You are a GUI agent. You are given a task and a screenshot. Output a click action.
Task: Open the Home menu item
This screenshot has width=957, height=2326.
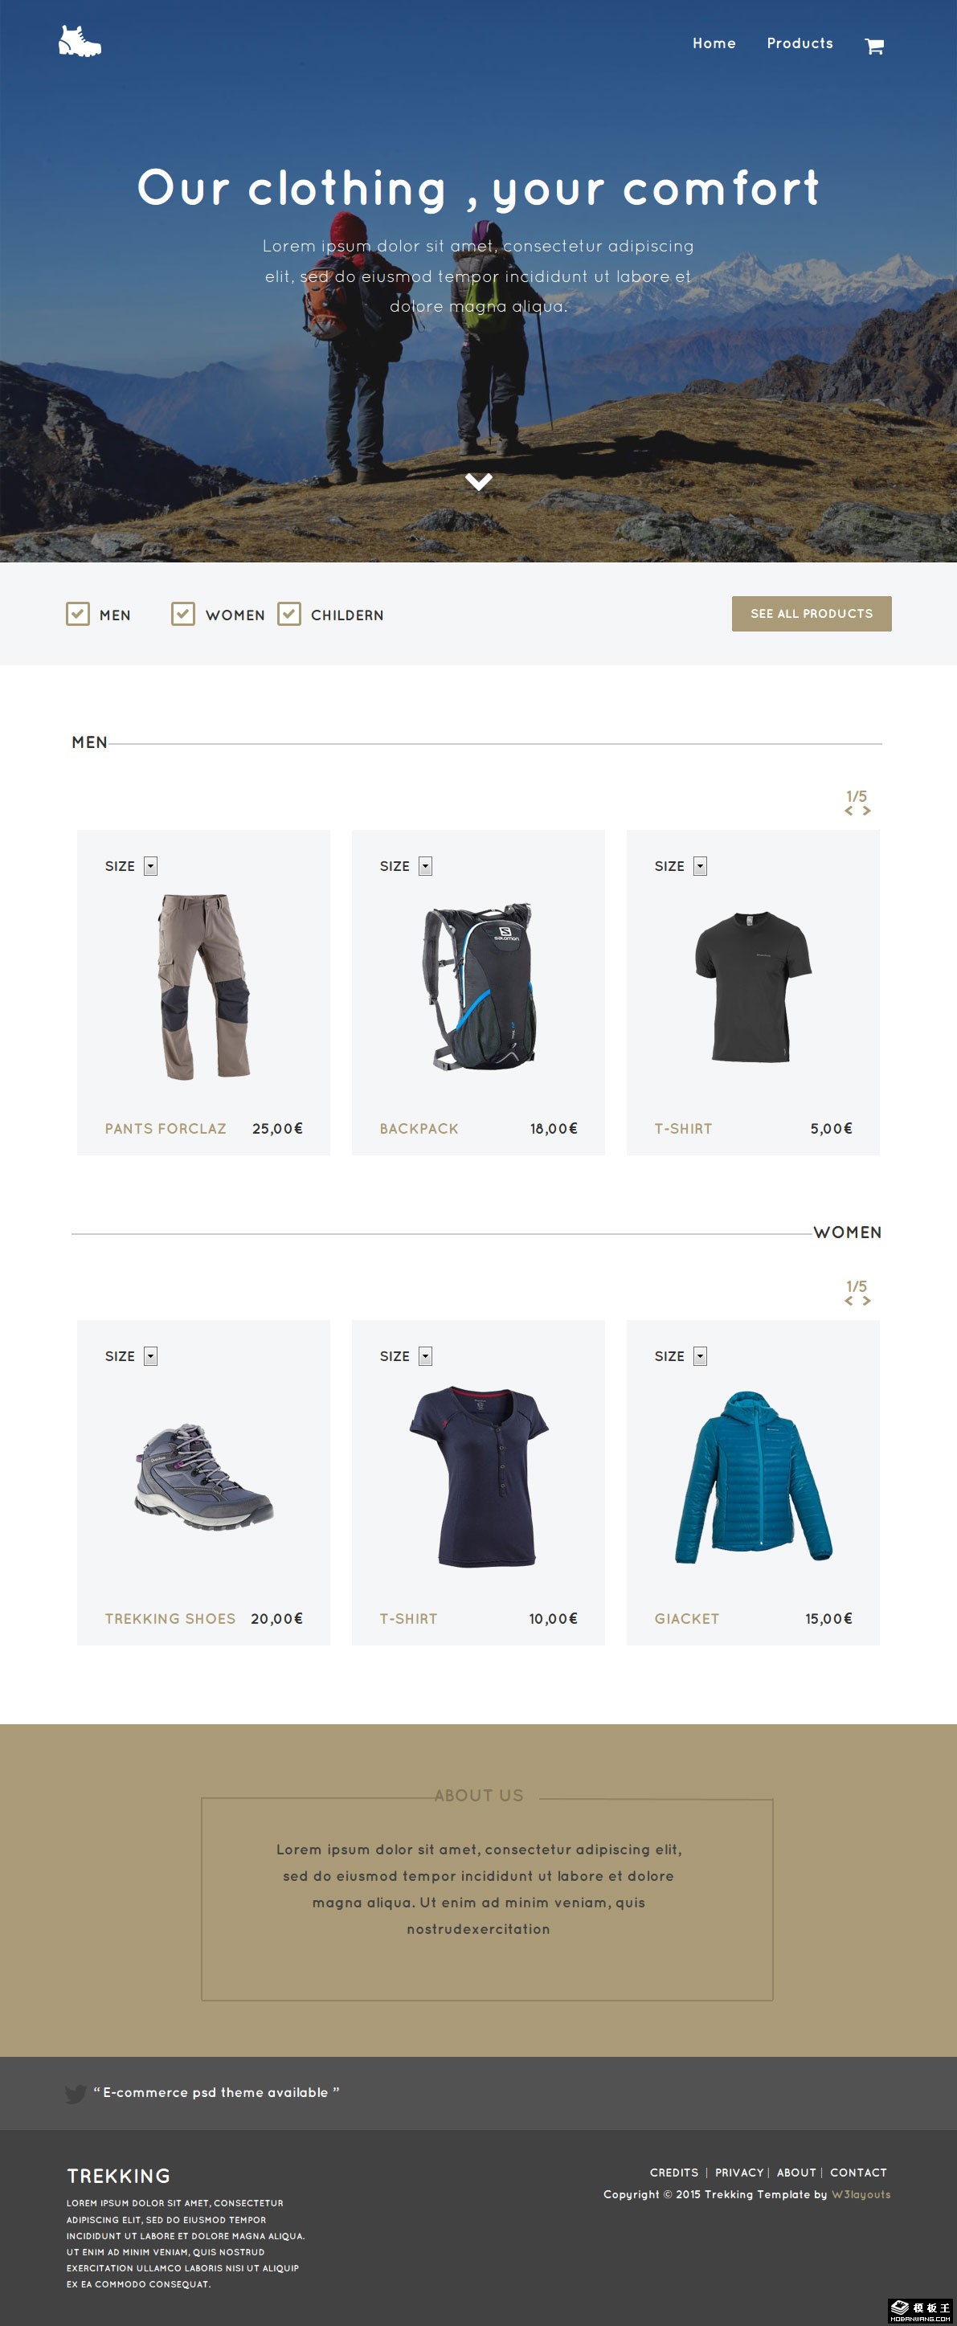[714, 43]
